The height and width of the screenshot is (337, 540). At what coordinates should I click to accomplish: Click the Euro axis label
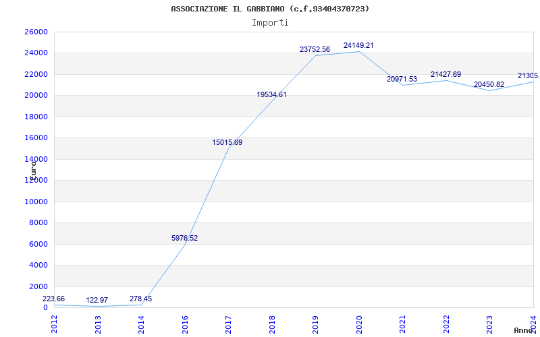(33, 170)
